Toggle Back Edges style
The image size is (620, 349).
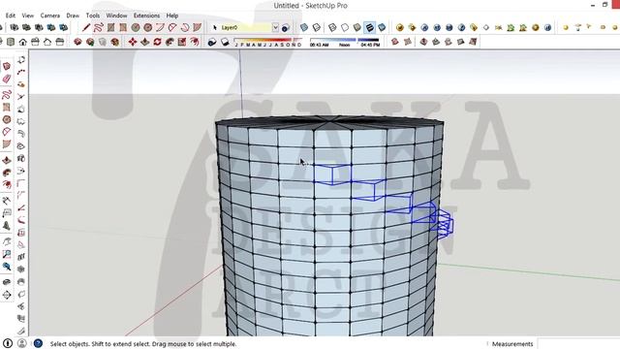317,28
